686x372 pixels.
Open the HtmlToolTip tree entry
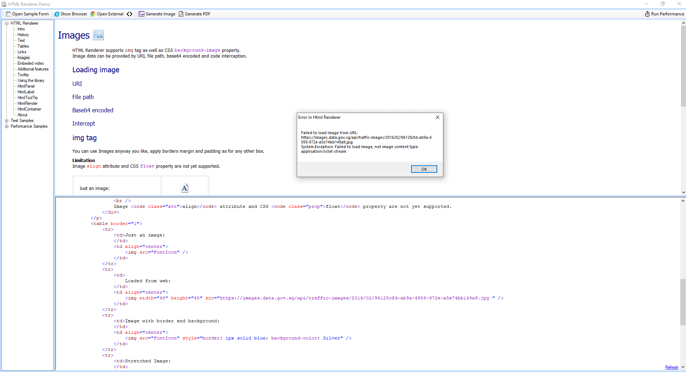point(28,98)
